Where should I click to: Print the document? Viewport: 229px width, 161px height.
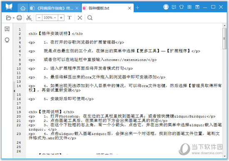(19, 18)
